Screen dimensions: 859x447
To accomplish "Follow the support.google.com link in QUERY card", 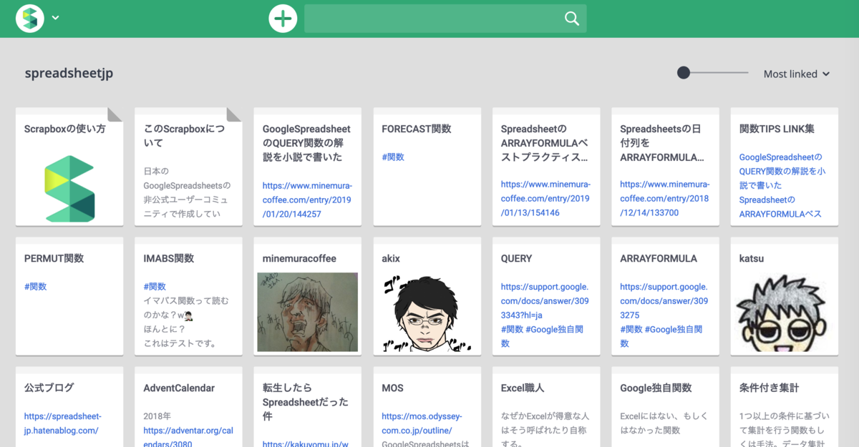I will click(545, 300).
